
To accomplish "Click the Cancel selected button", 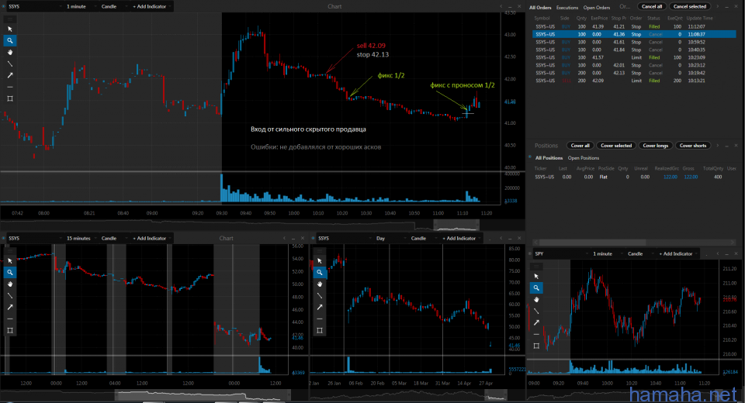I will [690, 7].
